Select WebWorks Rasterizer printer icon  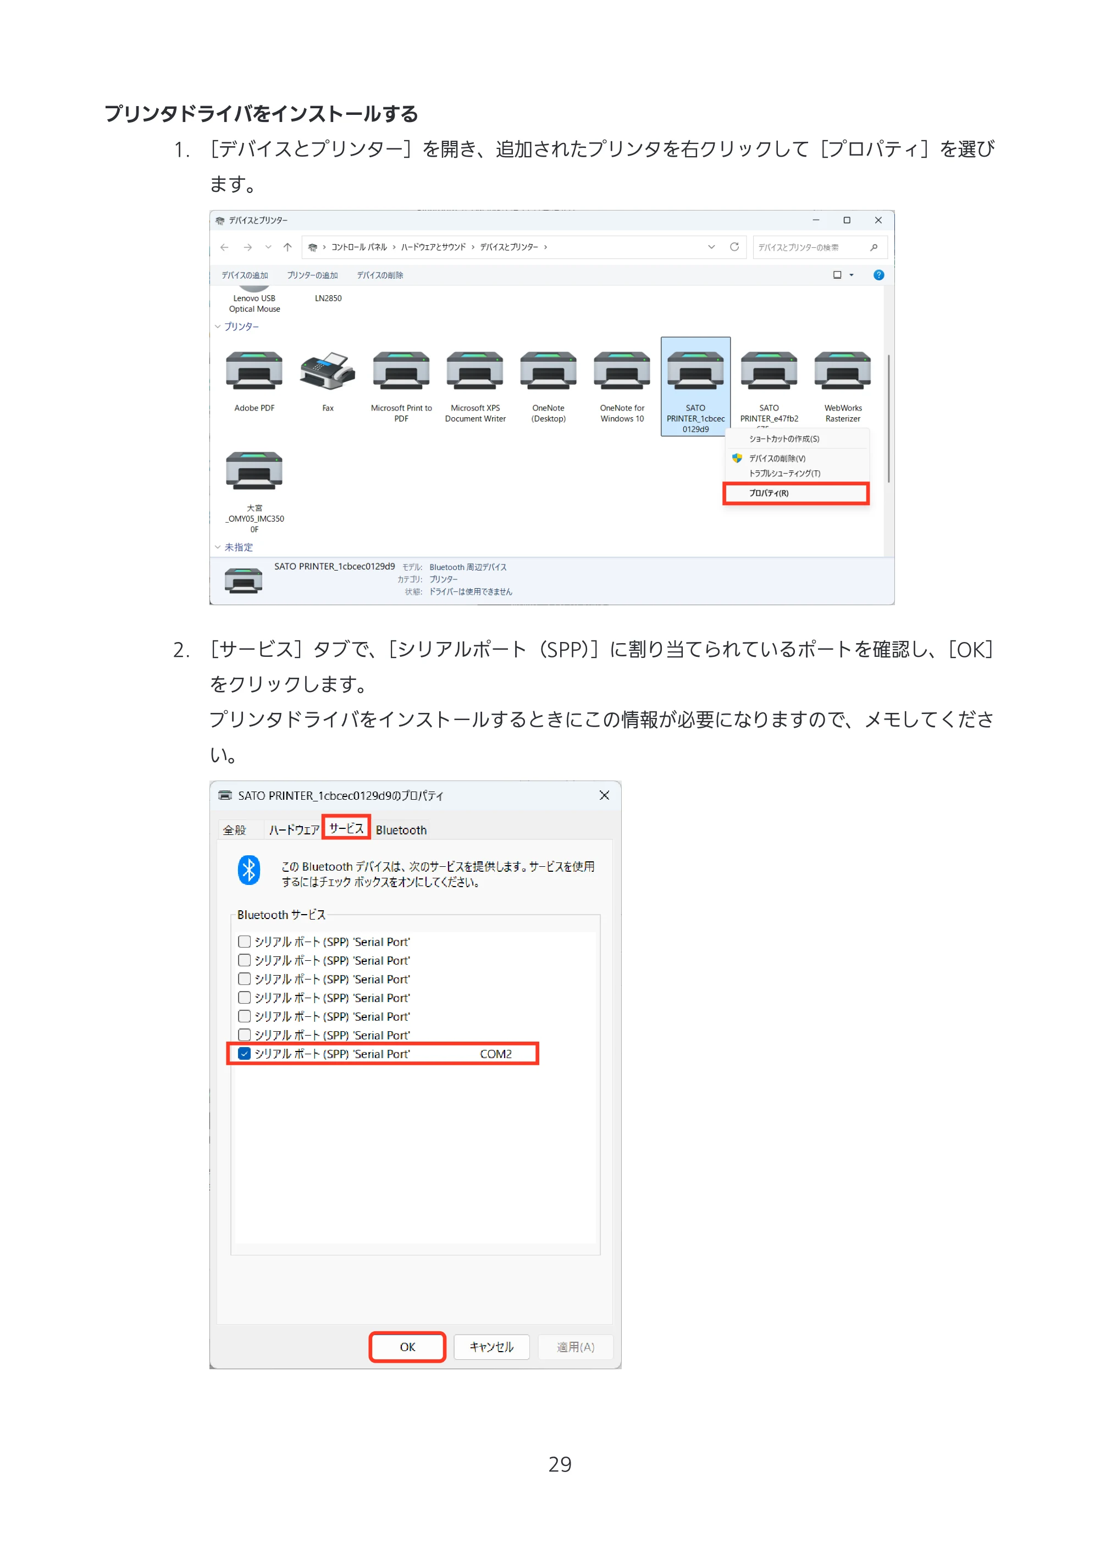pos(843,370)
